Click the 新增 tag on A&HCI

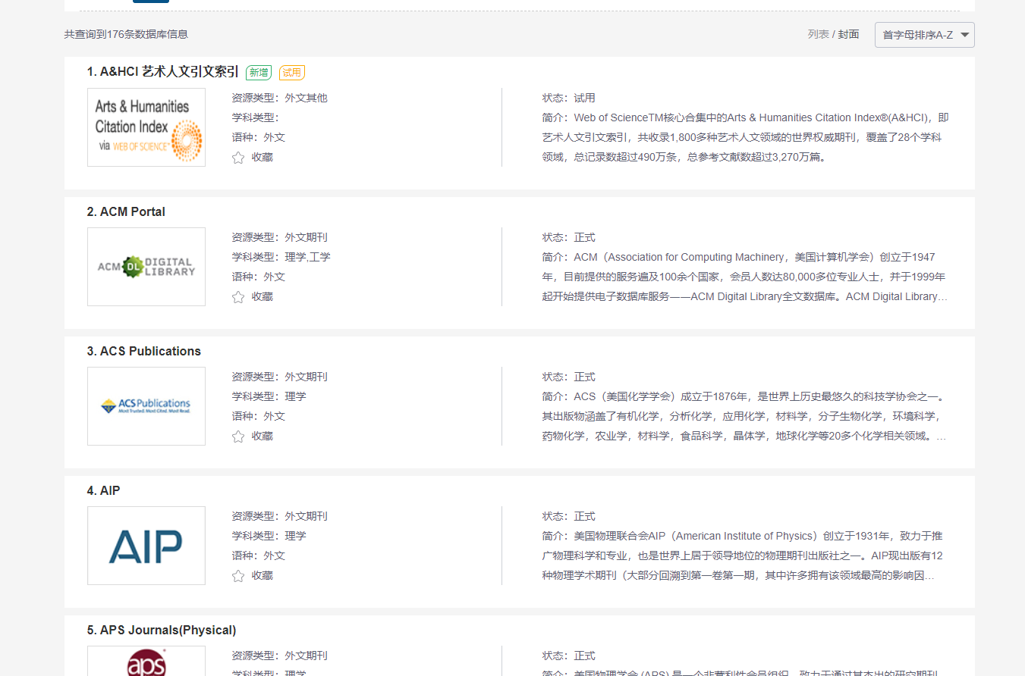point(259,73)
